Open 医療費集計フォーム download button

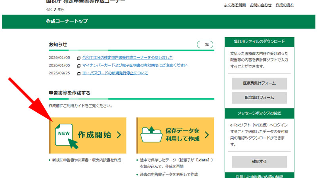(259, 83)
